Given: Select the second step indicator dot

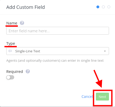Looking at the screenshot, I should point(103,7).
